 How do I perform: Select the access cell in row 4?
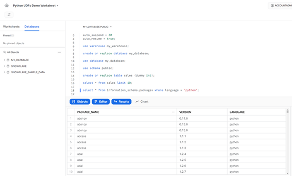[x=126, y=136]
